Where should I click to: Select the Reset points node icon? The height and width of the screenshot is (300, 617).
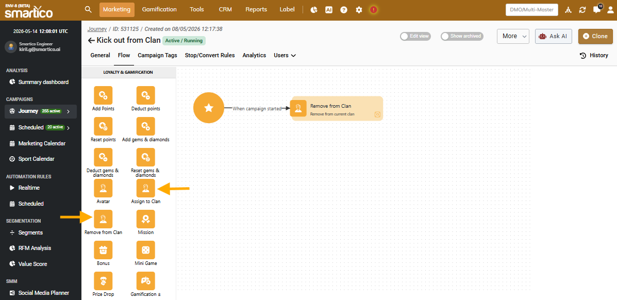tap(103, 126)
